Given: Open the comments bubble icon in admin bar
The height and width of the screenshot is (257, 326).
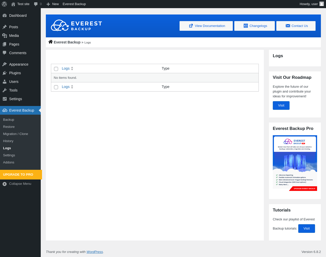Looking at the screenshot, I should pos(36,4).
